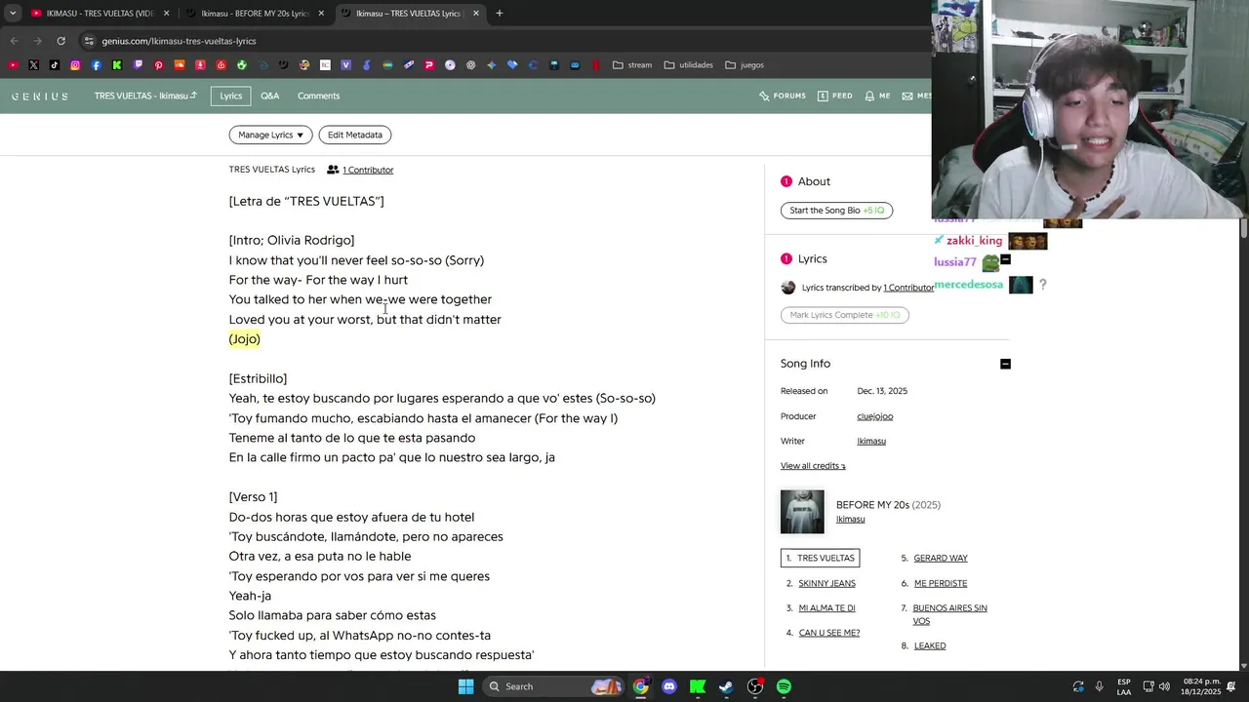The height and width of the screenshot is (702, 1249).
Task: Open the microphone tray icon
Action: coord(1100,686)
